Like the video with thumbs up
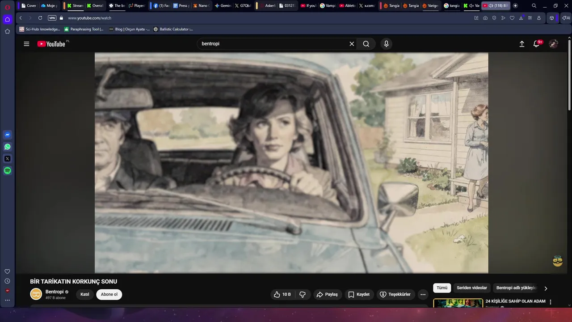The image size is (572, 322). (282, 294)
